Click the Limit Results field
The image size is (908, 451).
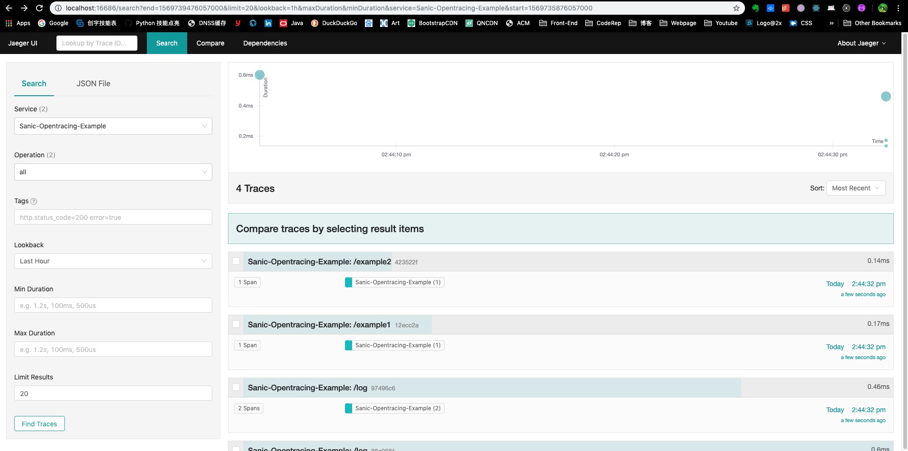click(x=113, y=394)
